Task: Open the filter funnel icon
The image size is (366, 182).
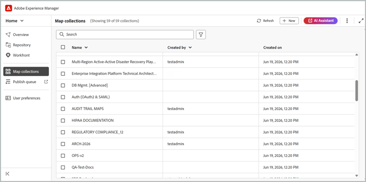Action: (x=201, y=35)
